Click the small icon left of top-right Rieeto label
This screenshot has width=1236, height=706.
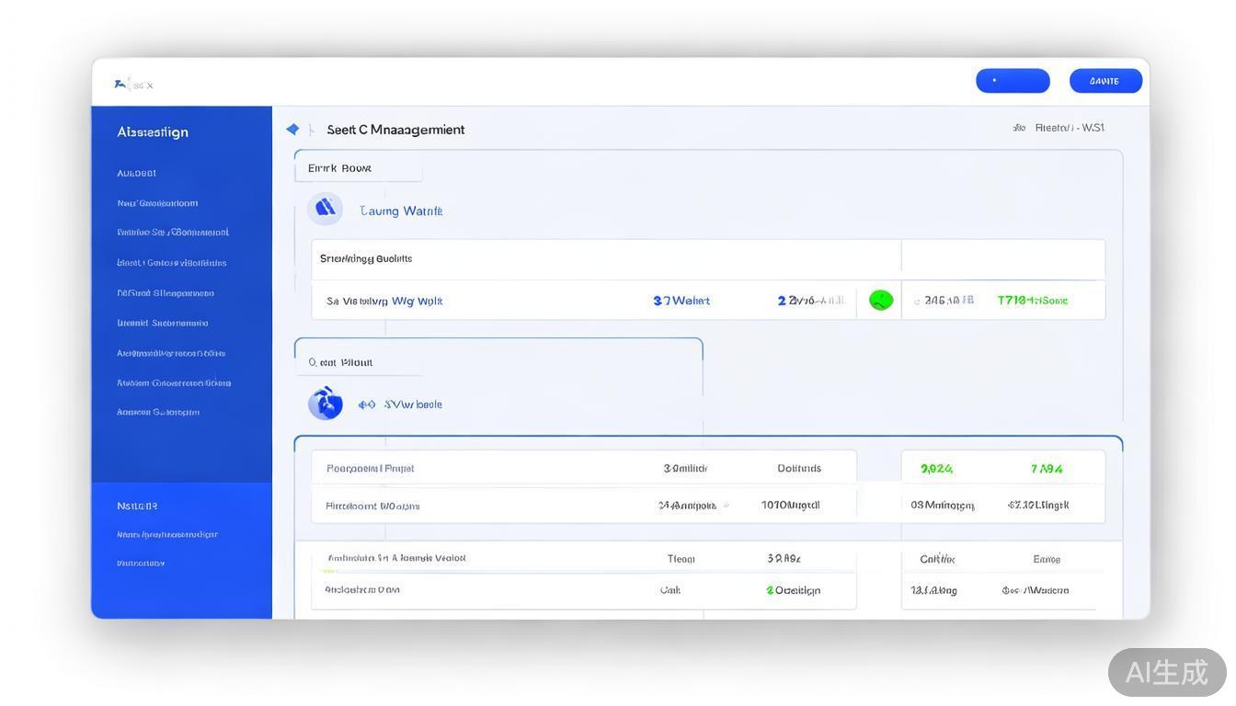[x=1019, y=129]
